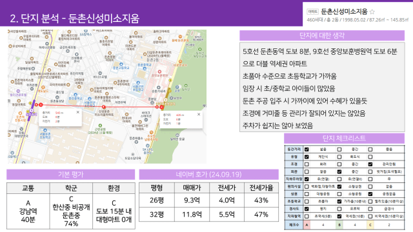Image resolution: width=413 pixels, height=232 pixels.
Task: Click the 네이버 호가 (24.09.19) section header
Action: (208, 175)
